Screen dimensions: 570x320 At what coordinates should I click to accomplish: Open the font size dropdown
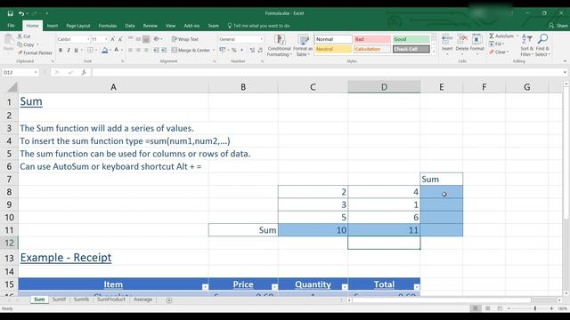tap(106, 39)
